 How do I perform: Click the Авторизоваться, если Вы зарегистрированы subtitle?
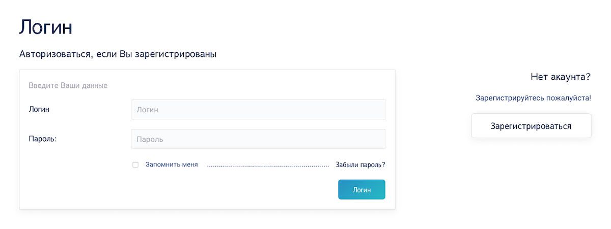pyautogui.click(x=118, y=54)
